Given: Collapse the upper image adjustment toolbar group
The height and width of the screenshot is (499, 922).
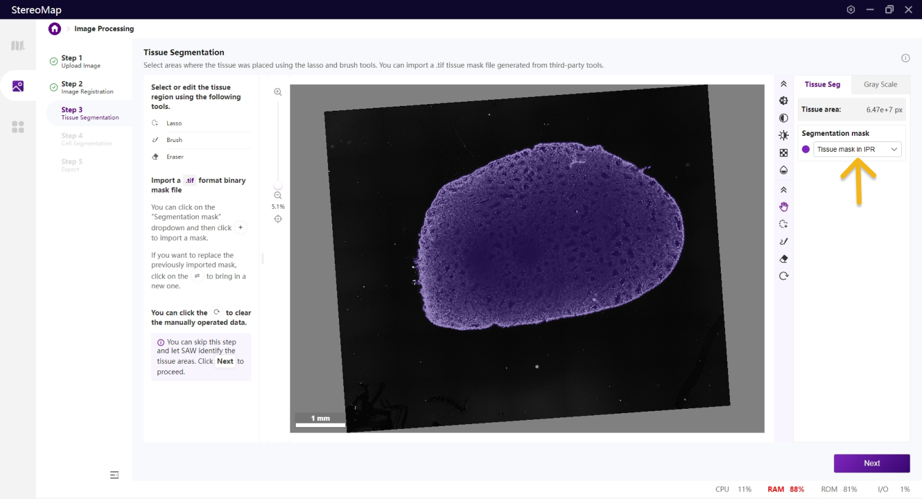Looking at the screenshot, I should [784, 84].
